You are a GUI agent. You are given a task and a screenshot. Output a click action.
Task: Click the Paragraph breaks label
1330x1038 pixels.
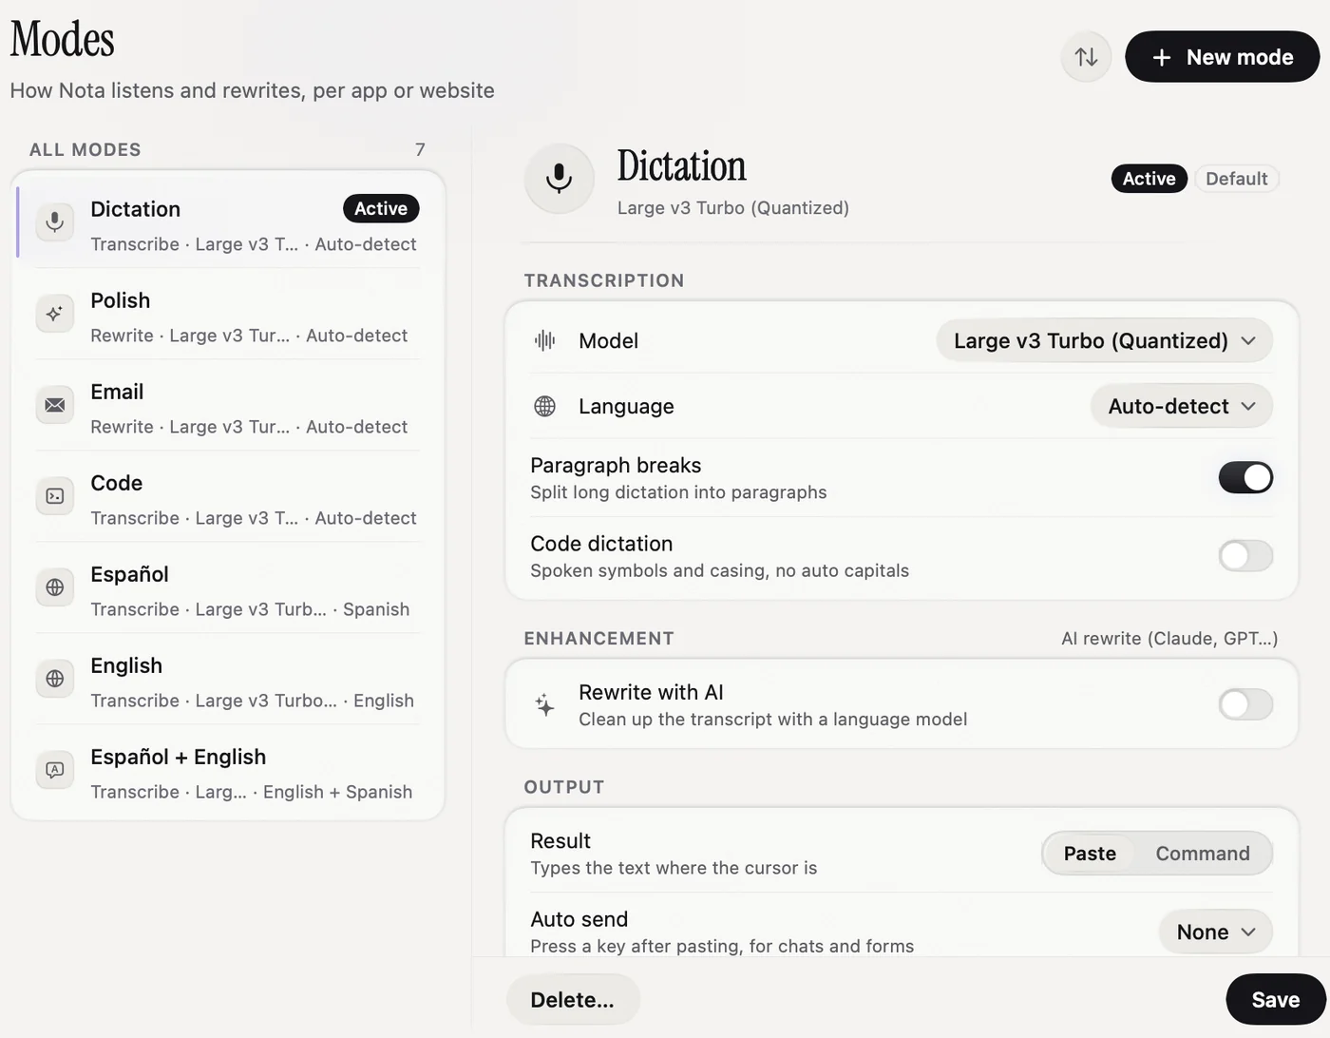pos(616,466)
